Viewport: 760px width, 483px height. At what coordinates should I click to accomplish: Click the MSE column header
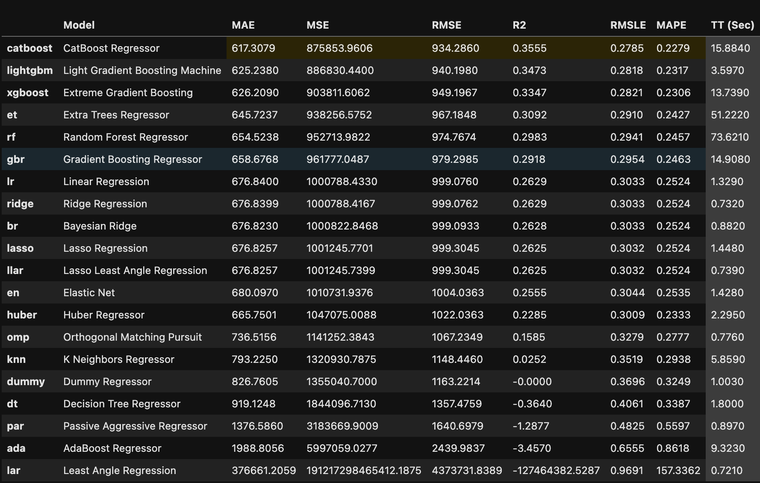point(318,25)
